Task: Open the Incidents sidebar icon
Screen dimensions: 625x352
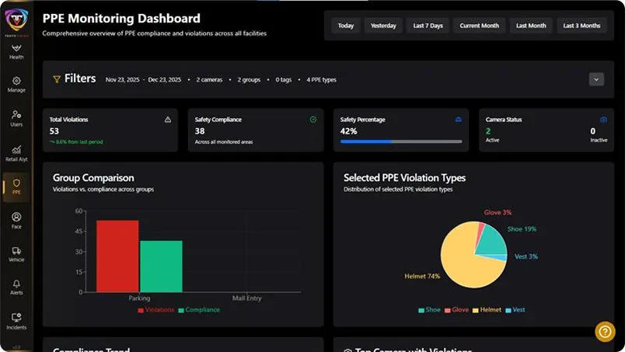Action: (16, 318)
